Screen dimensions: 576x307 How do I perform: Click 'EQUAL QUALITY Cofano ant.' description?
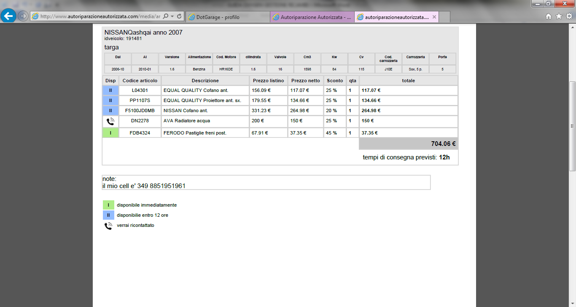point(196,90)
